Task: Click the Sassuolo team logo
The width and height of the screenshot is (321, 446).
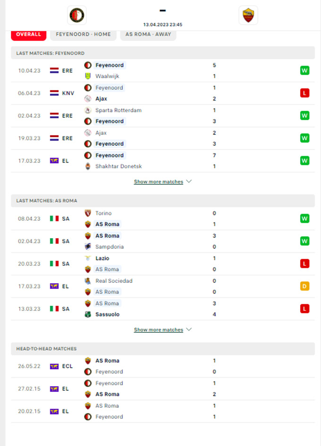Action: click(x=88, y=314)
